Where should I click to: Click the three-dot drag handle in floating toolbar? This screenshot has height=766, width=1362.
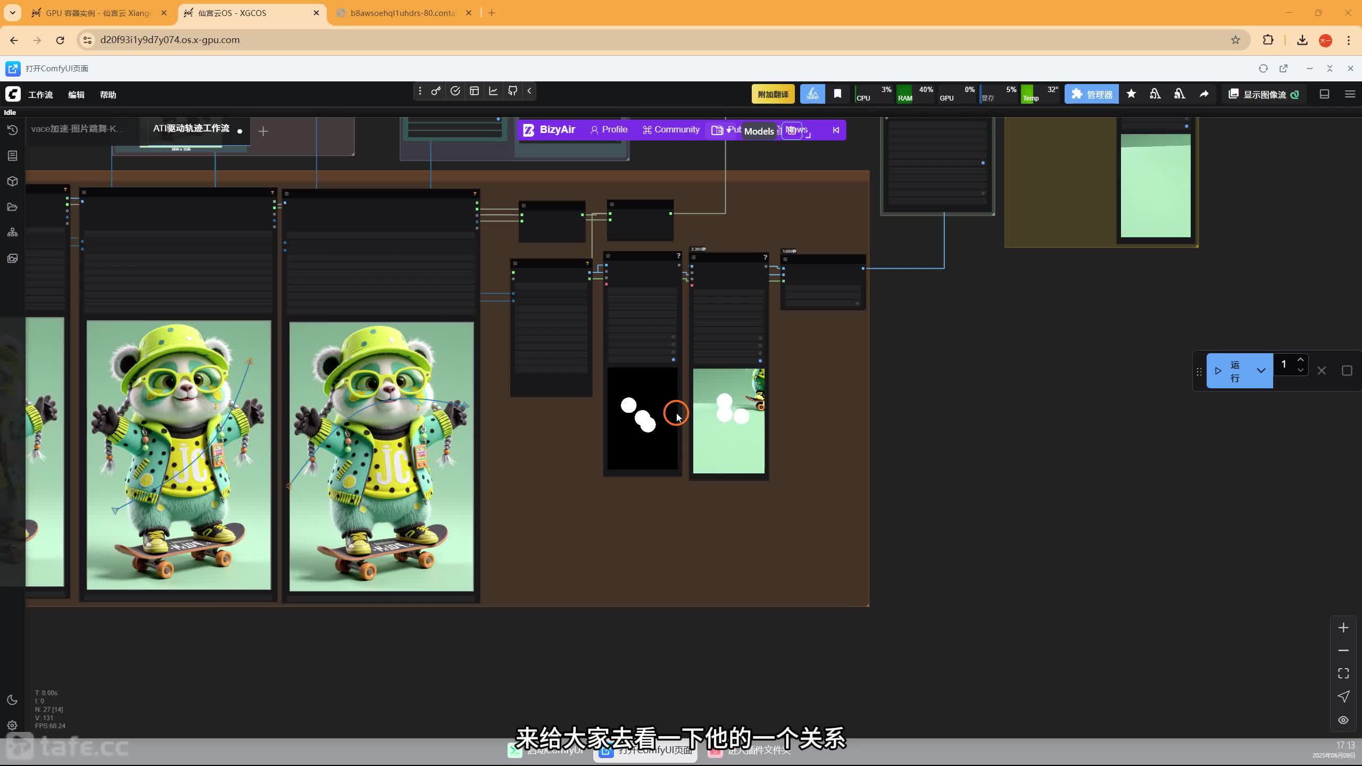(420, 91)
